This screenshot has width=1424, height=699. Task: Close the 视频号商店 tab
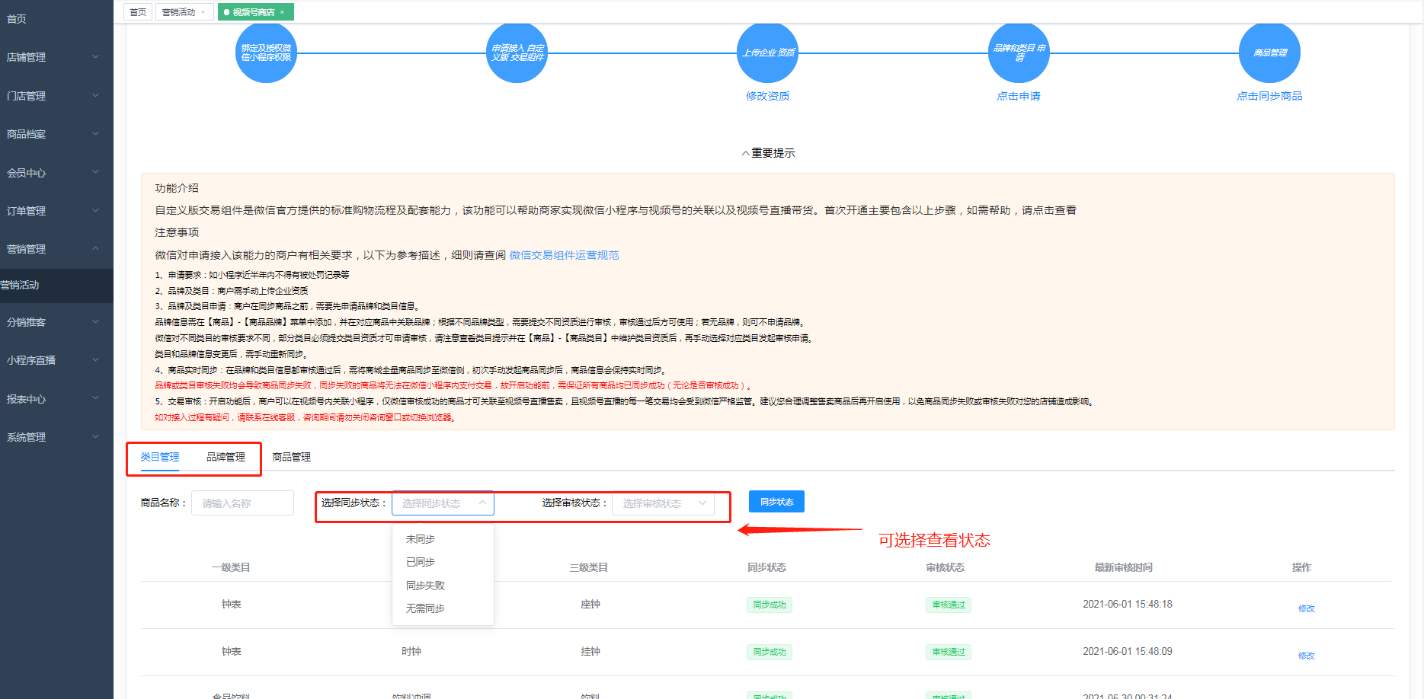pos(283,12)
